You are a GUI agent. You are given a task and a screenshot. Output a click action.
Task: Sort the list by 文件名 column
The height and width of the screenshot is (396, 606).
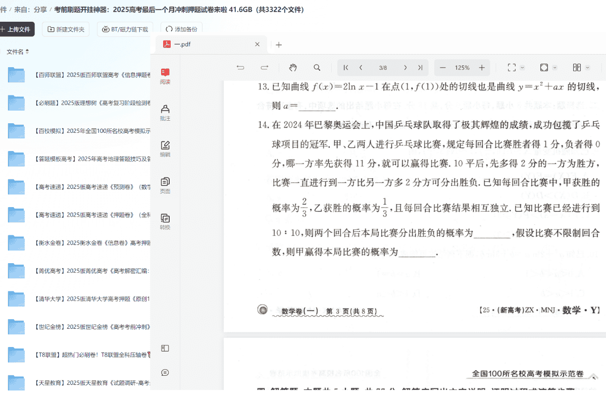click(x=18, y=52)
